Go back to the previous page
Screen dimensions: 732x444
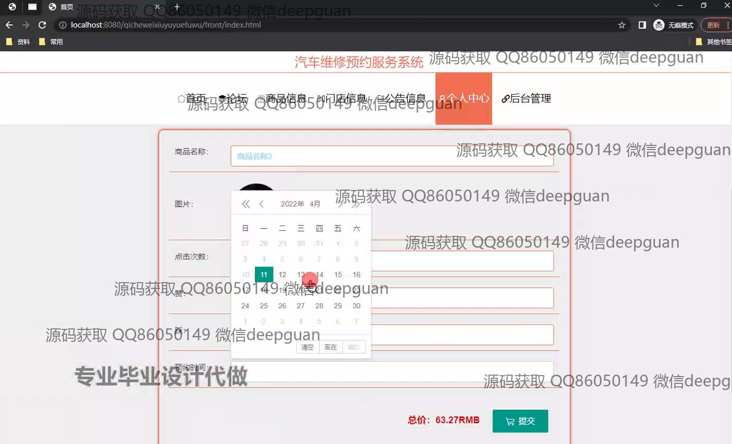pyautogui.click(x=9, y=25)
